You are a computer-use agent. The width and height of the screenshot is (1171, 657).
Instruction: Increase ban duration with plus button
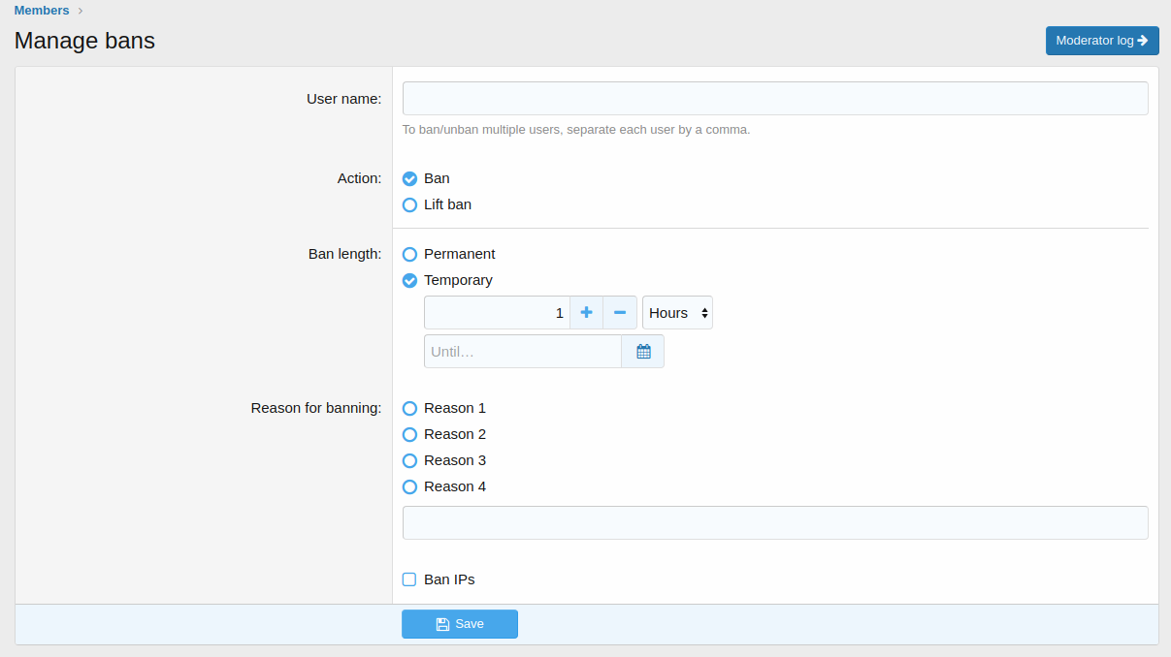click(586, 313)
